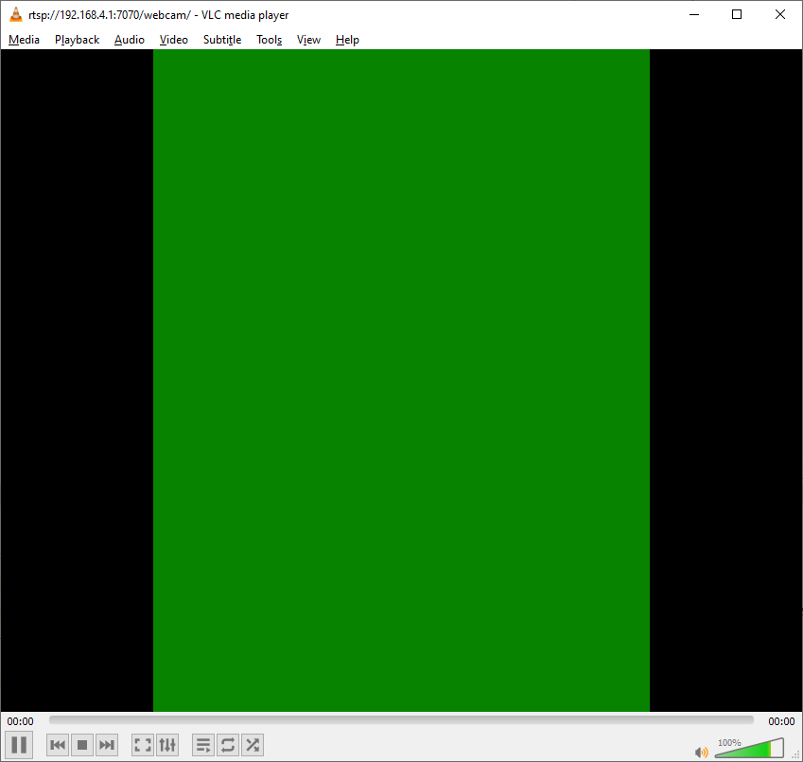Close the VLC media player window

pos(780,14)
